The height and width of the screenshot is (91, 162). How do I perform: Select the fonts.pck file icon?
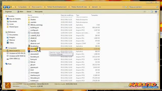pos(29,59)
